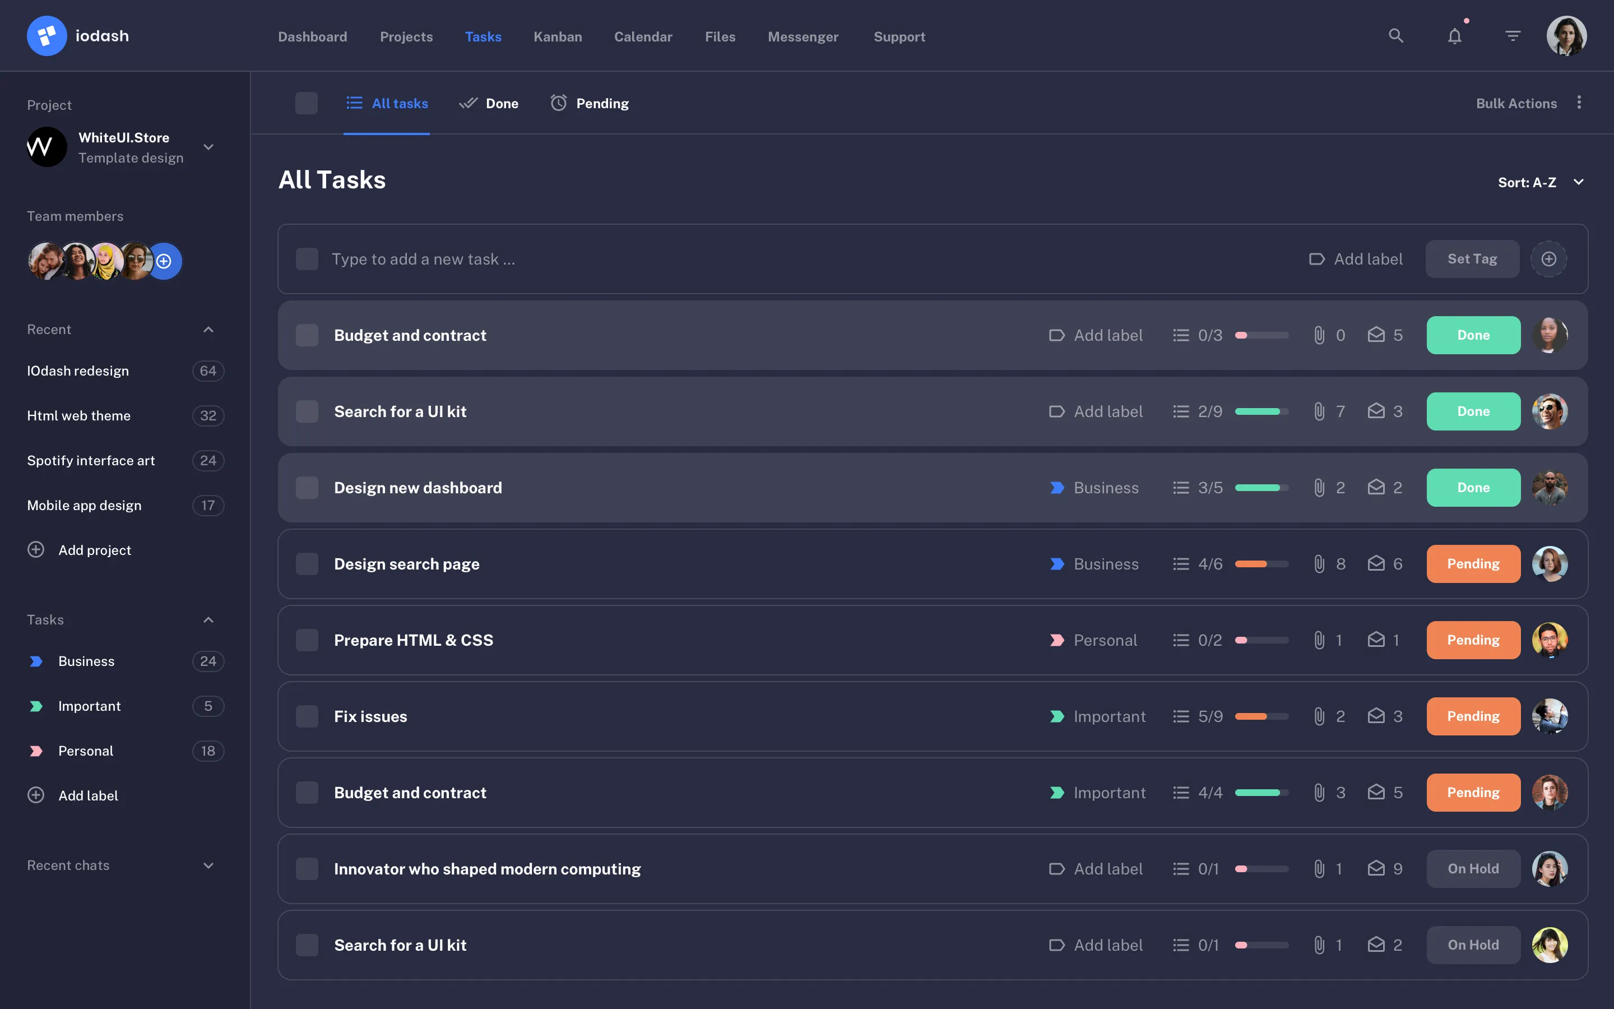Open messages icon on Budget and contract task
This screenshot has width=1614, height=1009.
[x=1376, y=335]
